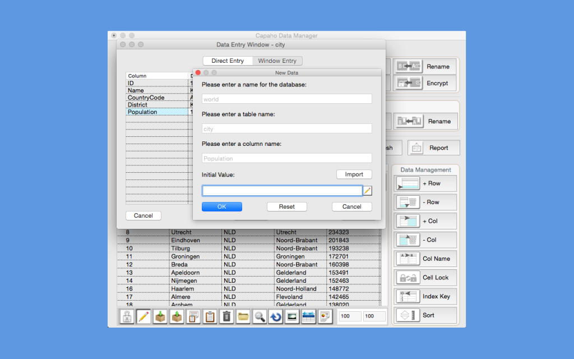Switch to the Window Entry tab
Screen dimensions: 574x359
point(277,61)
